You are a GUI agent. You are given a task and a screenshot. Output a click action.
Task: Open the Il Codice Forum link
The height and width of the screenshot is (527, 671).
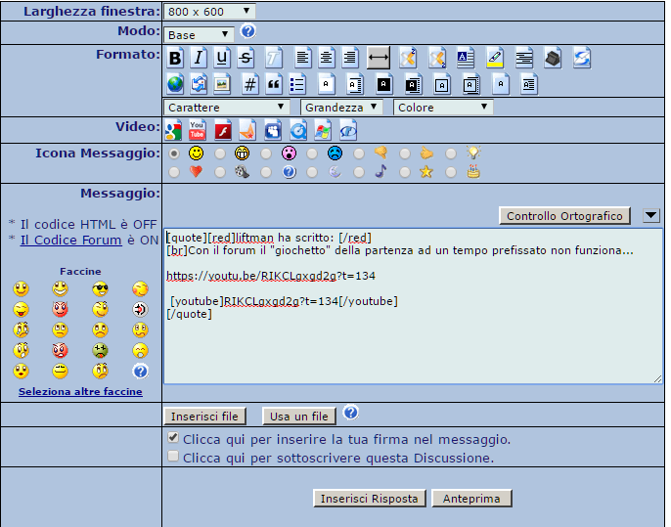(71, 240)
